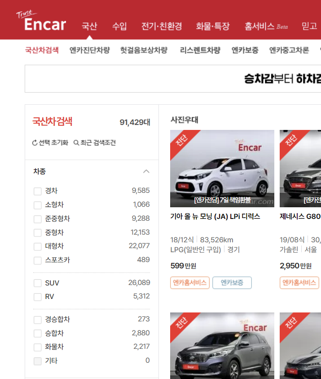321x379 pixels.
Task: Open the 제네시스 G80 listing title
Action: (x=300, y=216)
